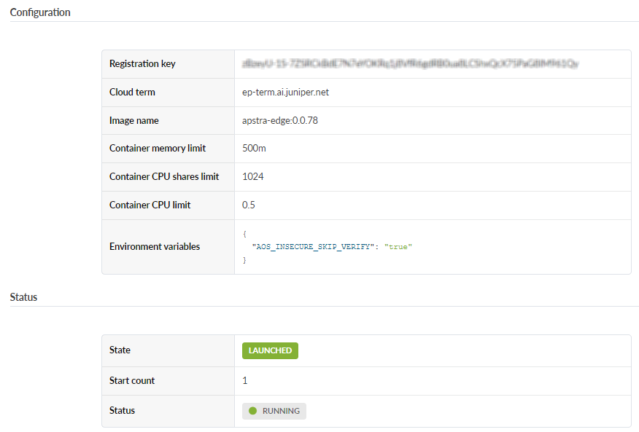Select the apstra-edge:0.0.78 image name
The height and width of the screenshot is (432, 639).
(x=280, y=121)
